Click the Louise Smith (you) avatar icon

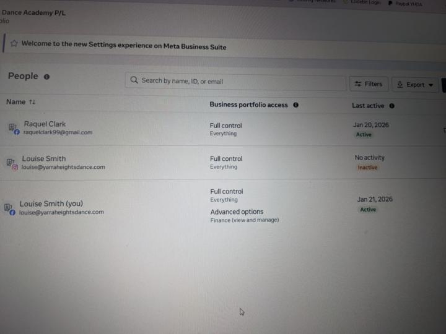pos(9,208)
